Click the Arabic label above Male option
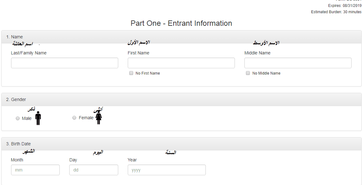 tap(31, 109)
